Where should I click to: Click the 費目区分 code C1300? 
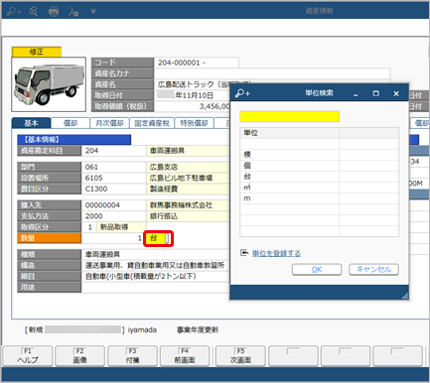pyautogui.click(x=113, y=189)
